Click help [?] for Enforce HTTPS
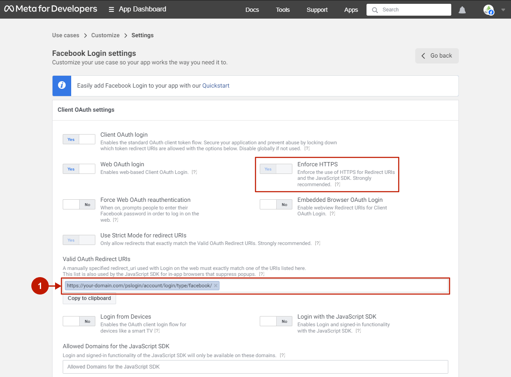The height and width of the screenshot is (377, 511). pos(337,184)
